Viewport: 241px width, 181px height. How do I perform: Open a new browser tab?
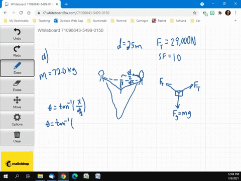66,4
